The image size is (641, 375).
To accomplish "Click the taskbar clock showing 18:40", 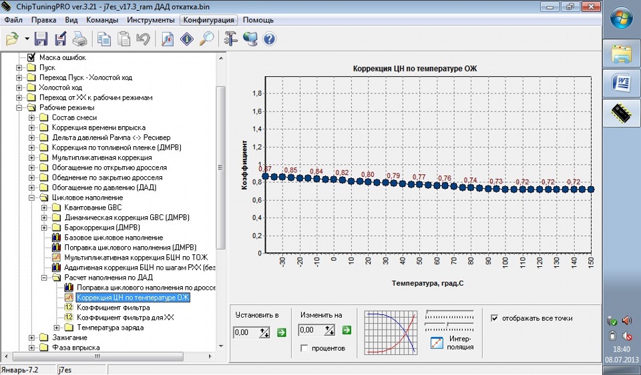I will (622, 349).
